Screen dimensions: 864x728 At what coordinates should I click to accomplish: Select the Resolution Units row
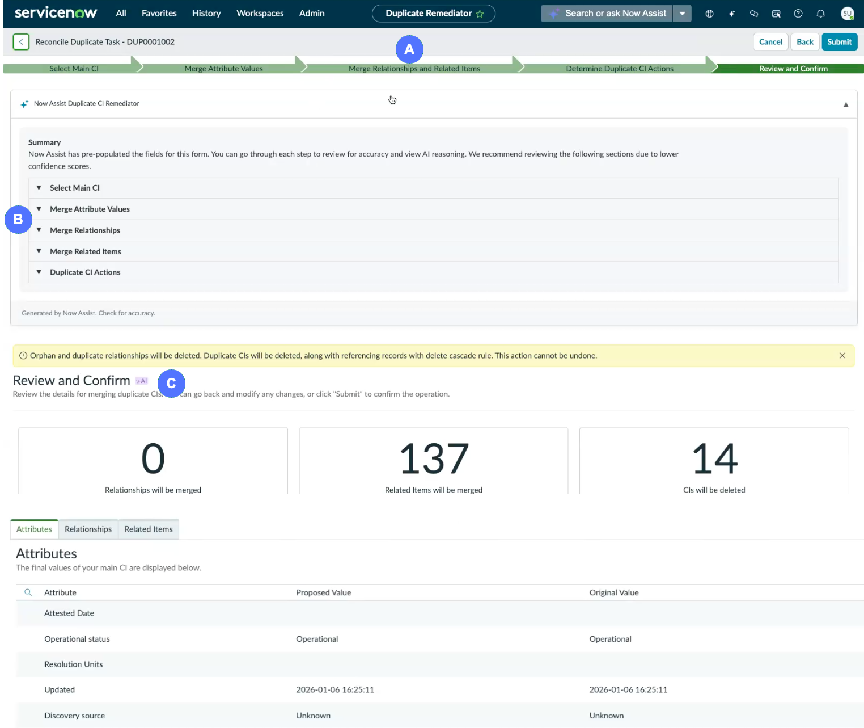440,664
